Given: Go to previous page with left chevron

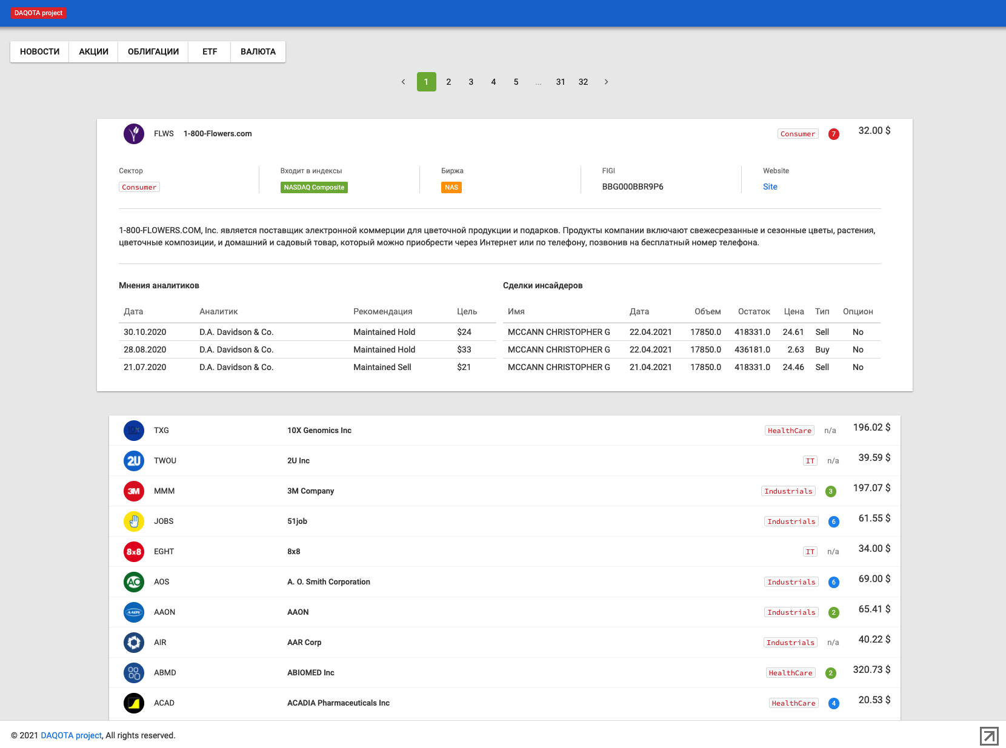Looking at the screenshot, I should [x=404, y=82].
